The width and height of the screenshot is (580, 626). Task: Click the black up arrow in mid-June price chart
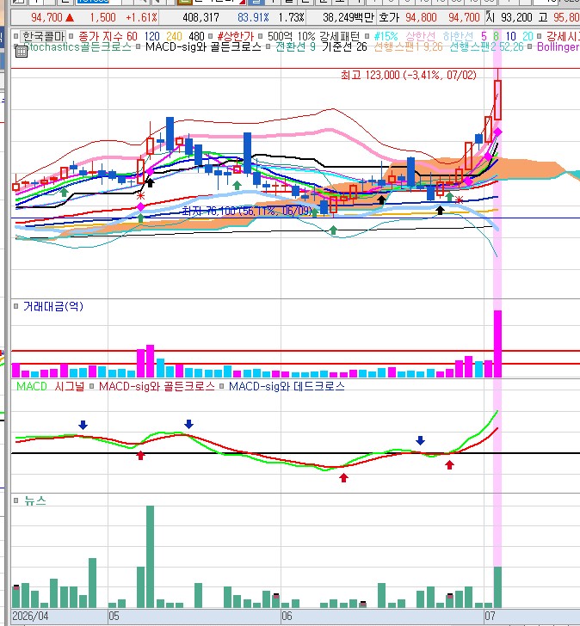[382, 199]
